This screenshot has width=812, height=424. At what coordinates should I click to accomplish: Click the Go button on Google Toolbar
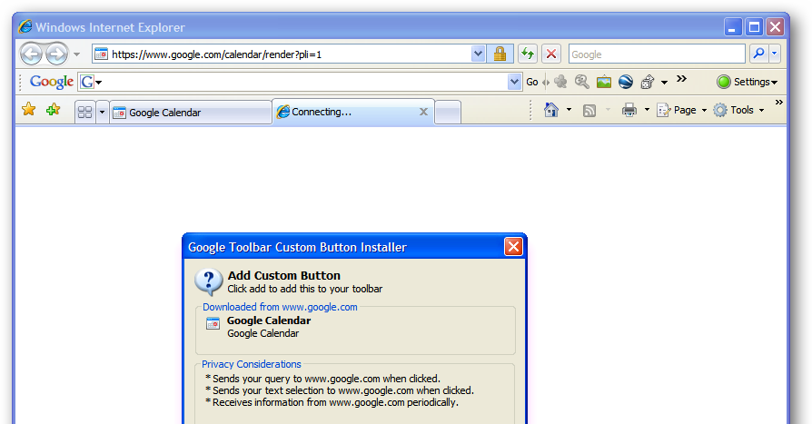pos(532,82)
